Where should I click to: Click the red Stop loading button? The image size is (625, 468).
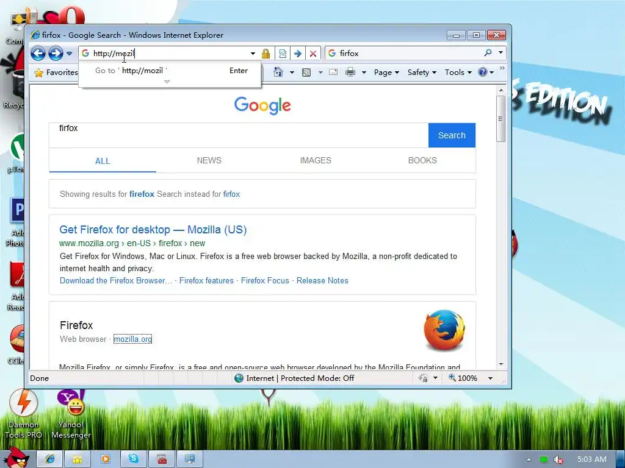point(313,54)
